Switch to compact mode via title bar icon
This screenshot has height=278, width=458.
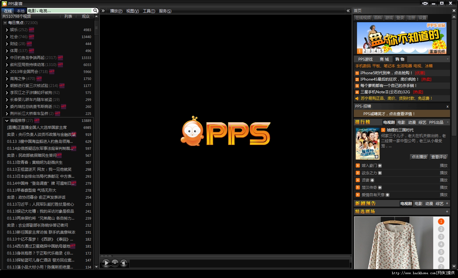(425, 3)
